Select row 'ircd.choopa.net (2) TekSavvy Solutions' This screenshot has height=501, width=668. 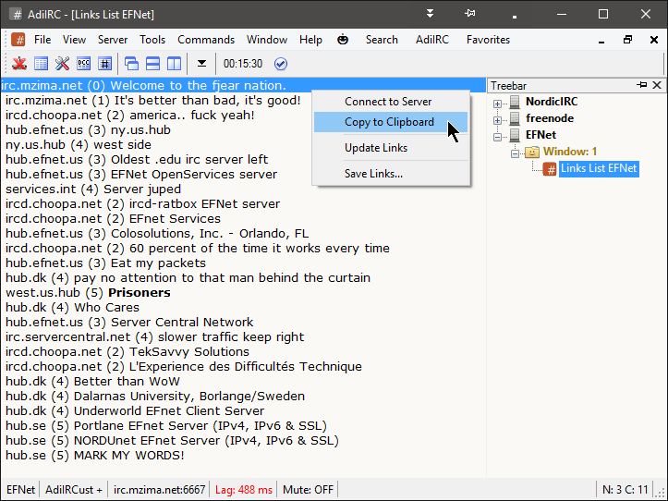[x=243, y=351]
